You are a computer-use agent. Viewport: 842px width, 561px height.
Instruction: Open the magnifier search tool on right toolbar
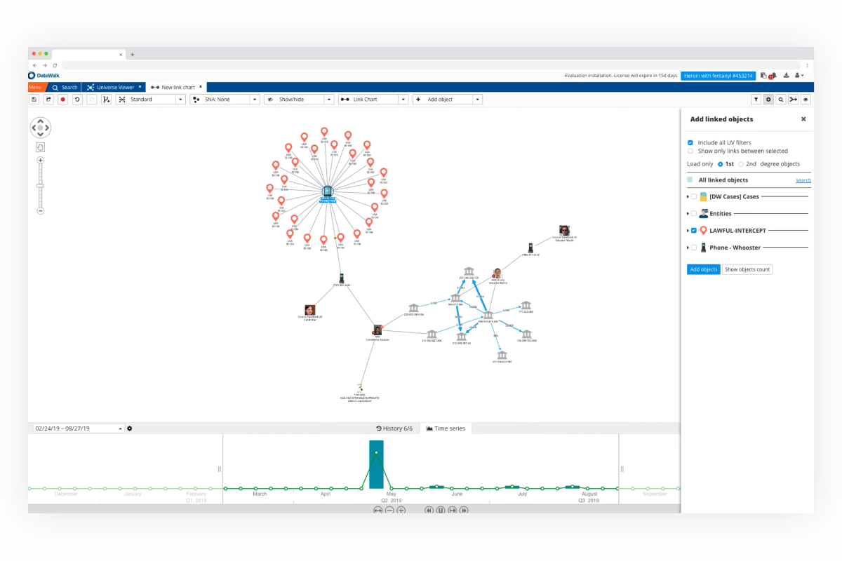[781, 100]
